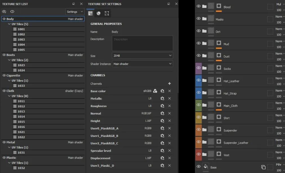The width and height of the screenshot is (285, 173).
Task: Undock the Texture Set Settings panel
Action: pos(169,4)
